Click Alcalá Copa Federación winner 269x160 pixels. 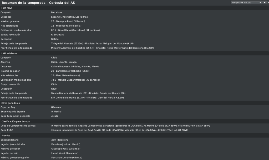click(x=54, y=116)
